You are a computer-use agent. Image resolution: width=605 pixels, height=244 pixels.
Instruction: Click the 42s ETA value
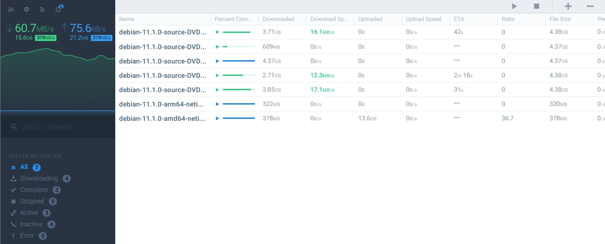(460, 32)
